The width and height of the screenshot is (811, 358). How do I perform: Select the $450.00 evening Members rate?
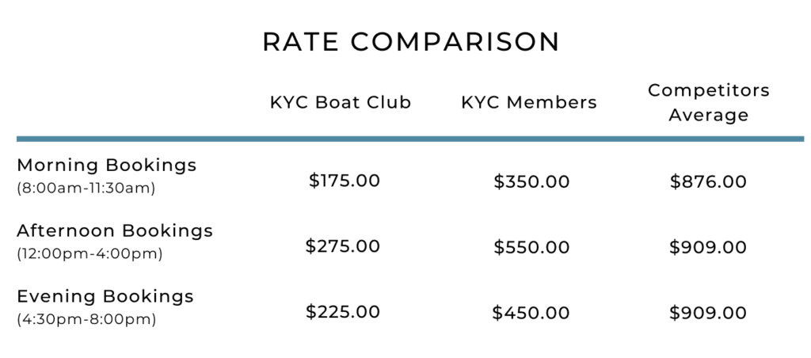pyautogui.click(x=531, y=313)
